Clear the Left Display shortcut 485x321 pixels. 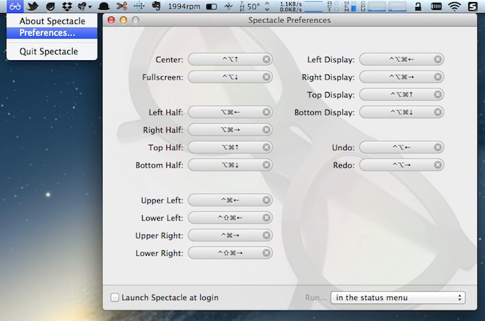[x=438, y=59]
